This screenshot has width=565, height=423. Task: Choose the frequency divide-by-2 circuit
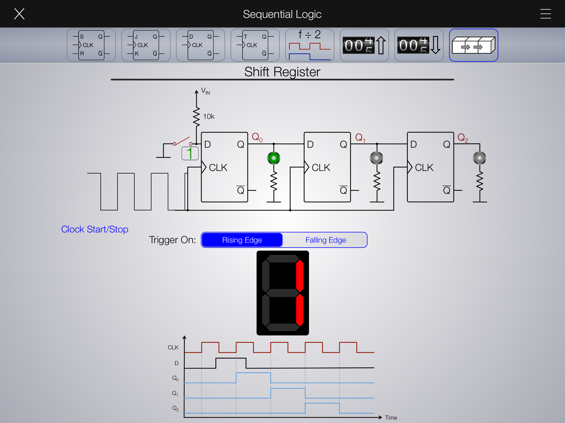coord(310,45)
